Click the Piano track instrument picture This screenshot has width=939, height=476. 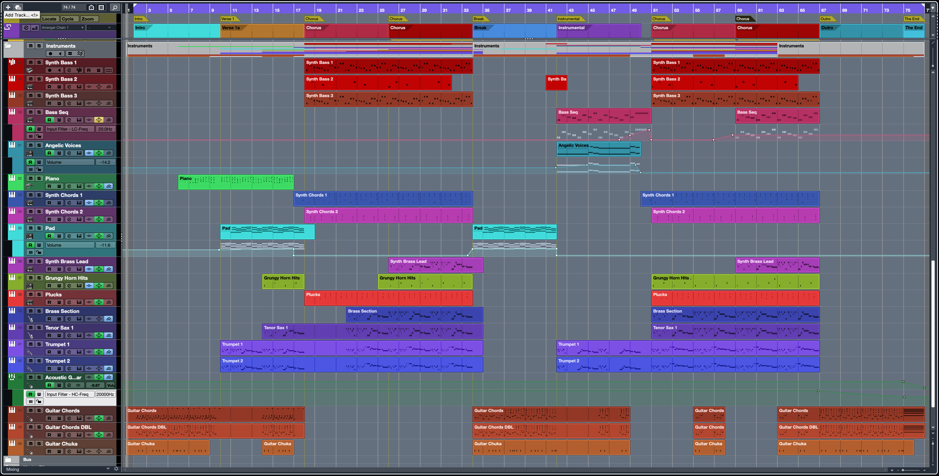pos(30,186)
